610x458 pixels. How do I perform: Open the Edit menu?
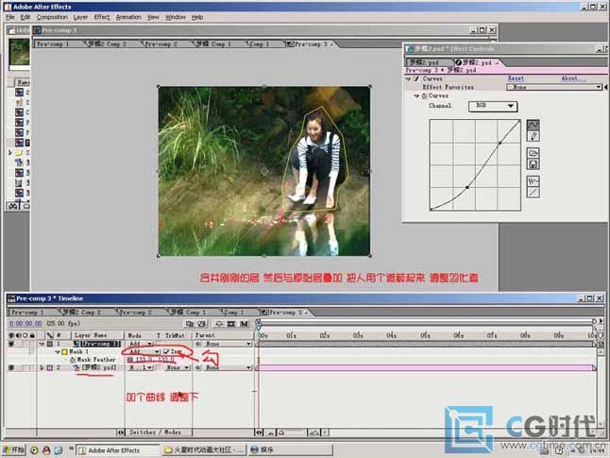pos(25,17)
